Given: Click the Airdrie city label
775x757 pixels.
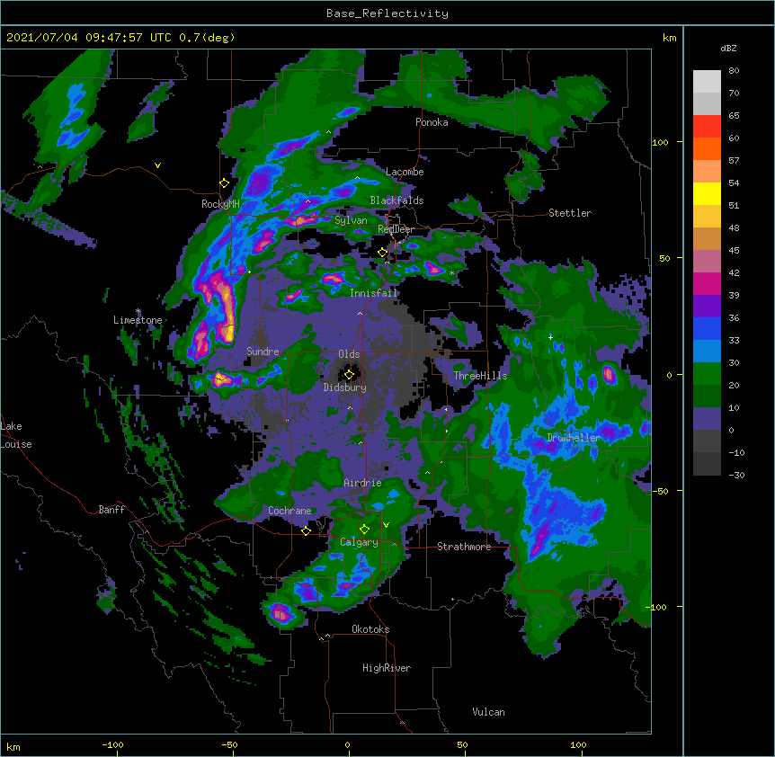Looking at the screenshot, I should (363, 483).
